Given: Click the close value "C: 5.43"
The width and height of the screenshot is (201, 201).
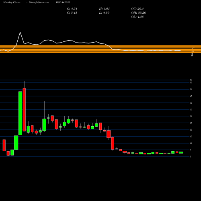Looking at the screenshot, I should click(72, 13).
